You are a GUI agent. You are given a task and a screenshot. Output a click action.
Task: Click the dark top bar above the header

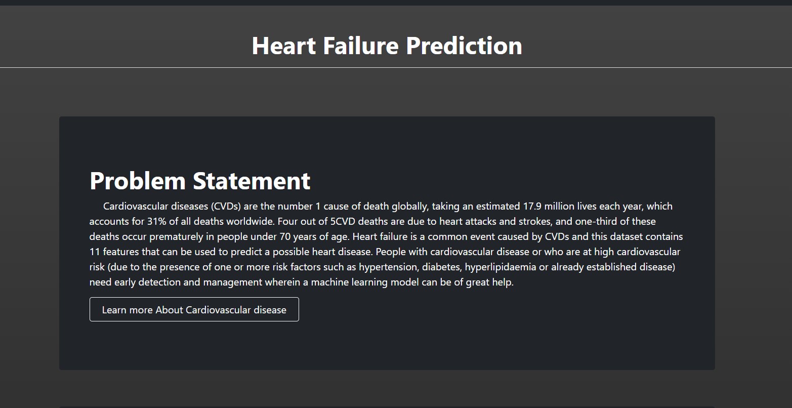396,3
